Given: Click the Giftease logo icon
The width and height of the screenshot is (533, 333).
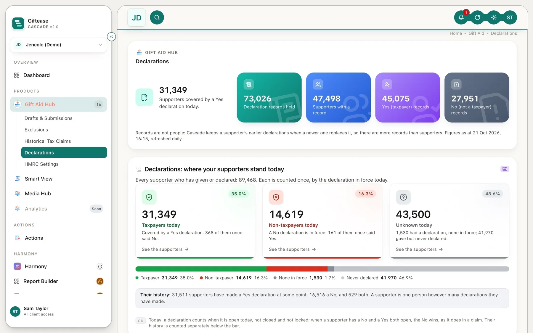Looking at the screenshot, I should [18, 23].
